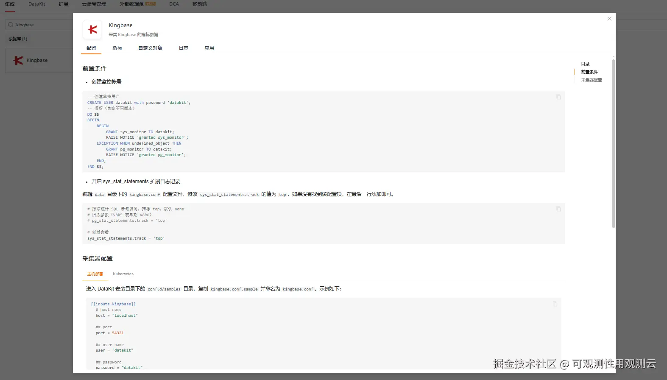Click the 数据库 (1) category label
Image resolution: width=667 pixels, height=380 pixels.
coord(18,39)
